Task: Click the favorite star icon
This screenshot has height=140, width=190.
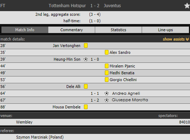Action: tap(187, 6)
